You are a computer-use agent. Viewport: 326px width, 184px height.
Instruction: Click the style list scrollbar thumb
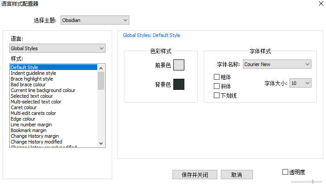coord(101,81)
